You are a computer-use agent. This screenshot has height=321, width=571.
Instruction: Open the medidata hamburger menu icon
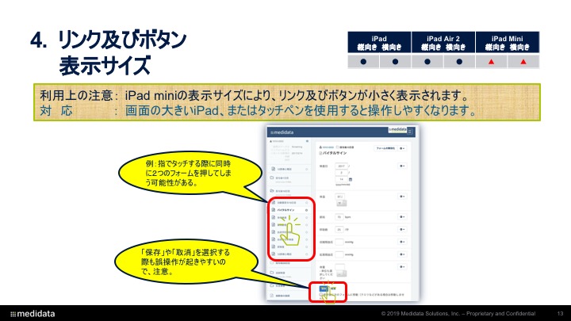pos(410,132)
